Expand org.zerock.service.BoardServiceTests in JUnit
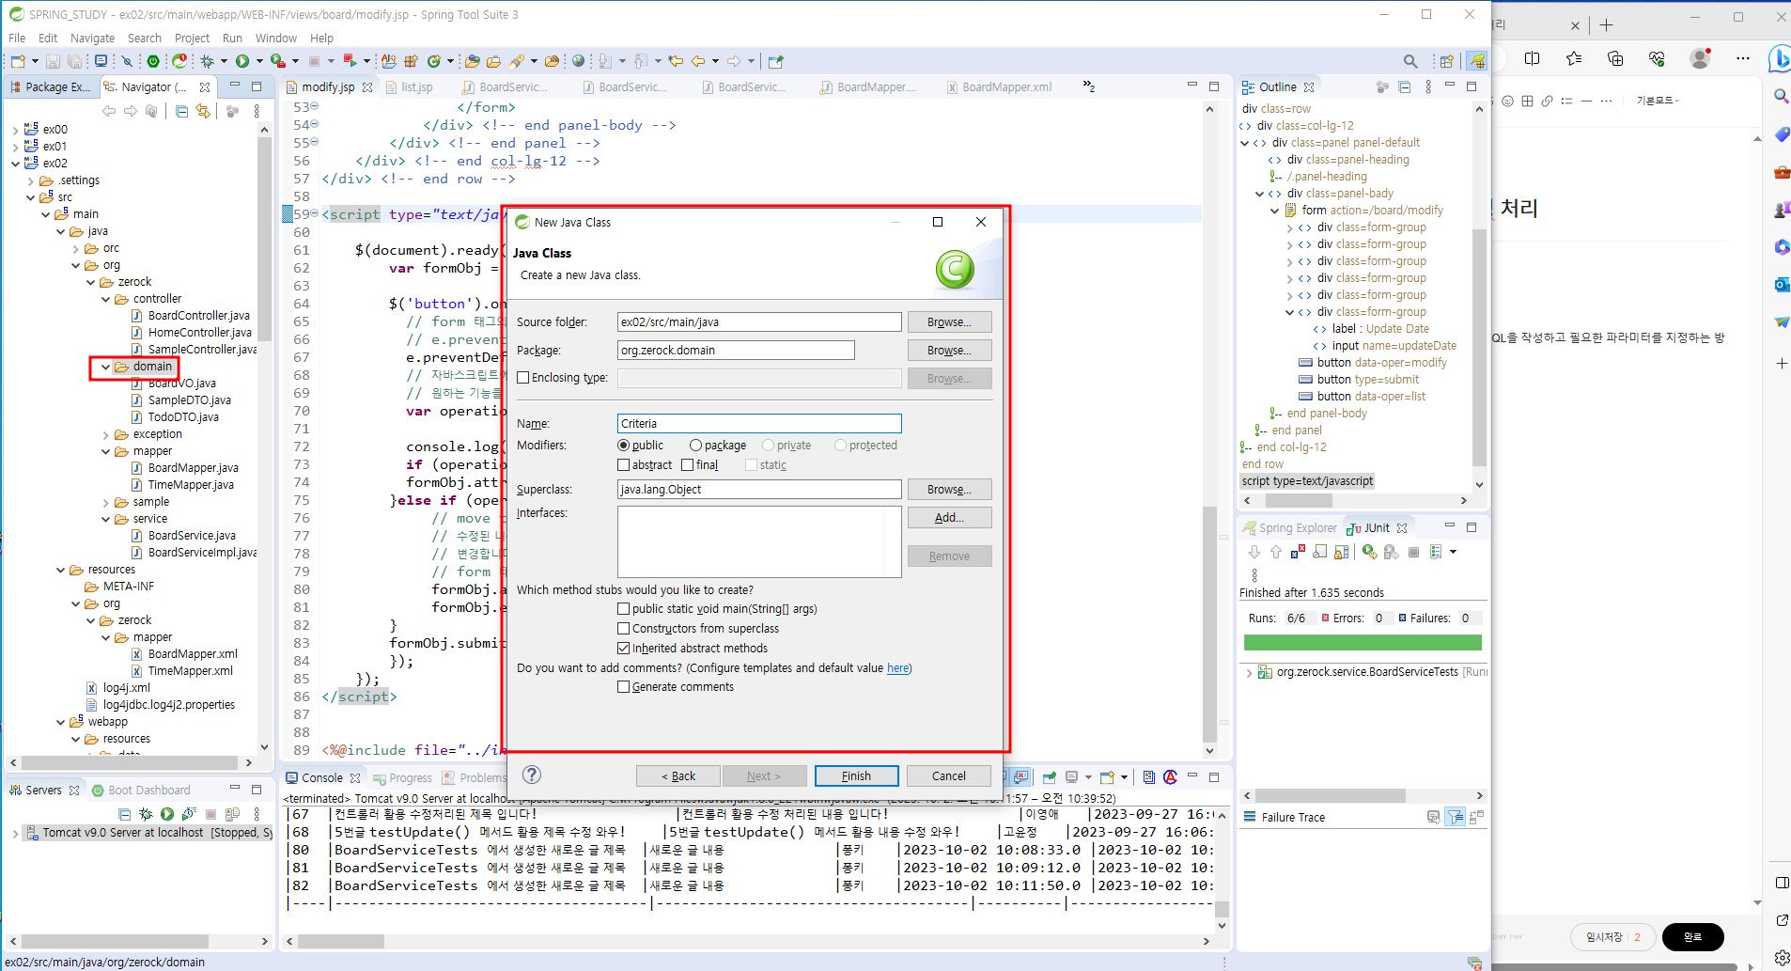 click(x=1249, y=672)
